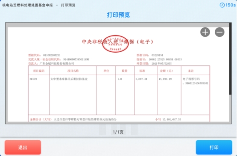Click the red official seal stamp
This screenshot has height=156, width=237.
115,44
